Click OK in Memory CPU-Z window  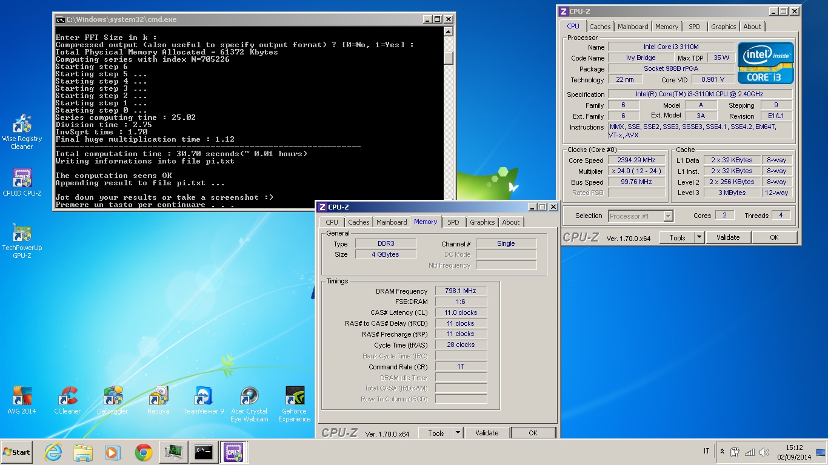click(533, 433)
